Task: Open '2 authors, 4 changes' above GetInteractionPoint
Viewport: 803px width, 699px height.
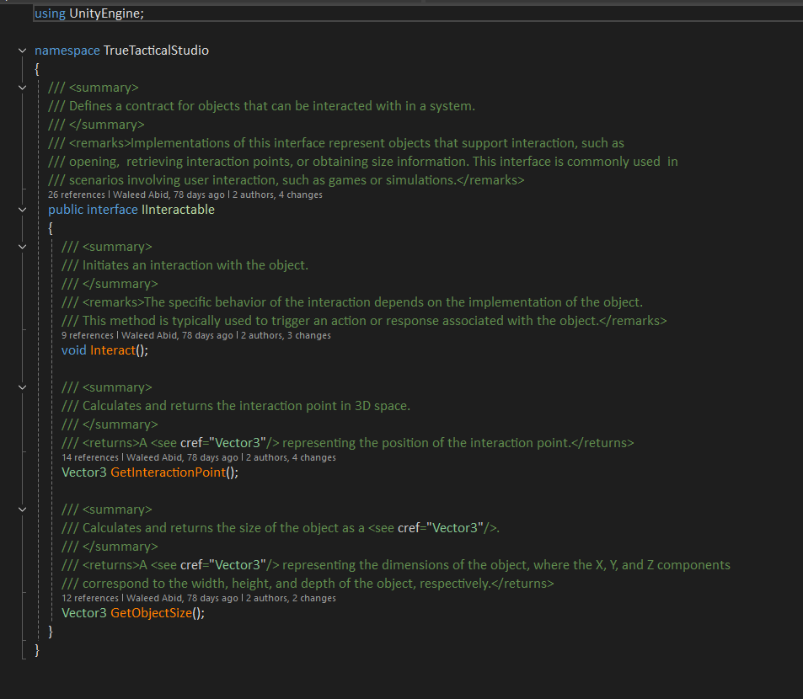Action: click(x=291, y=457)
